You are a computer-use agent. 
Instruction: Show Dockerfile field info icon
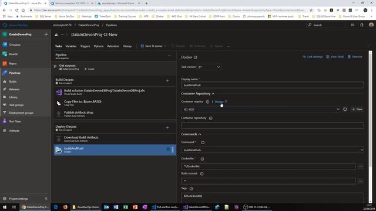[202, 159]
